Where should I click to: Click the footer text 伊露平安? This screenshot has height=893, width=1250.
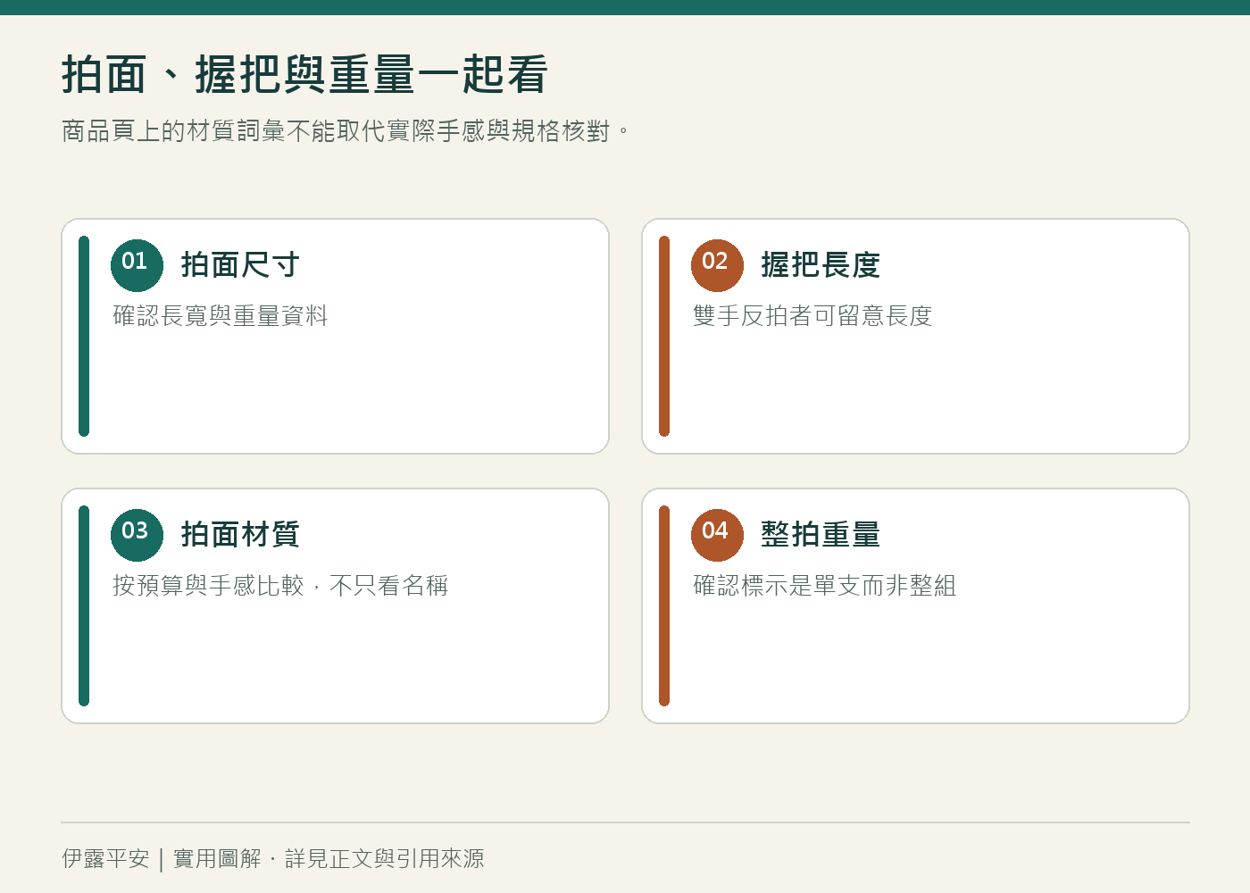[x=105, y=859]
